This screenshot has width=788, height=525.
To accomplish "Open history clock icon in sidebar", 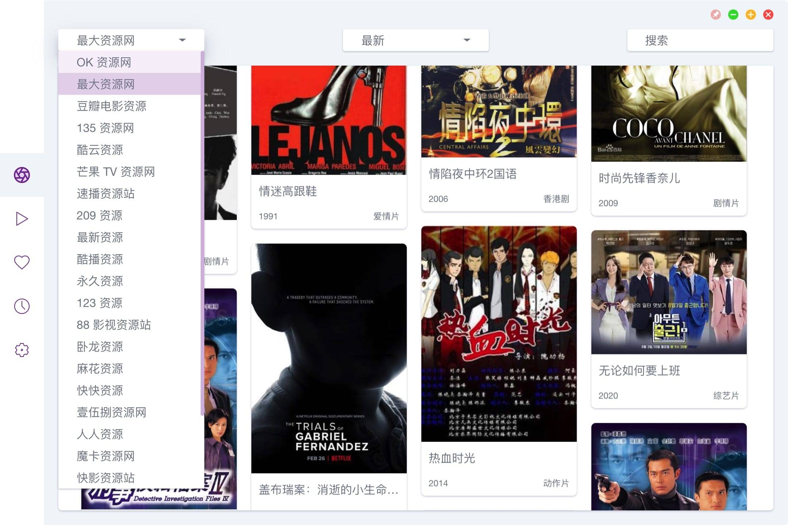I will [22, 306].
